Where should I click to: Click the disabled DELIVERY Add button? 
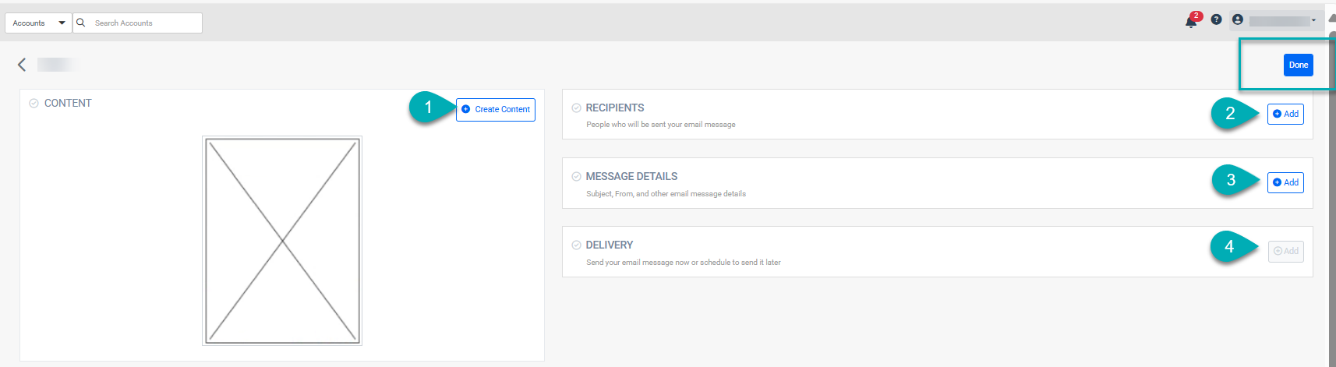1285,251
